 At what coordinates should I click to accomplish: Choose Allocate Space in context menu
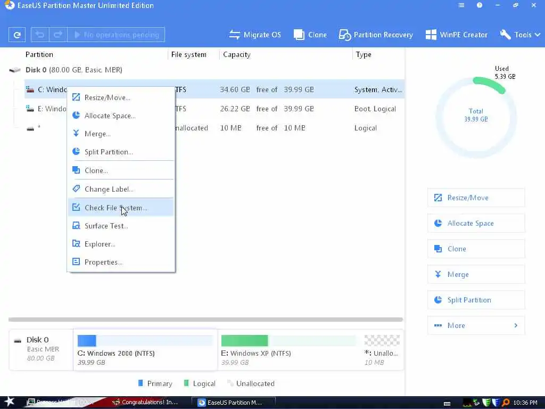121,116
